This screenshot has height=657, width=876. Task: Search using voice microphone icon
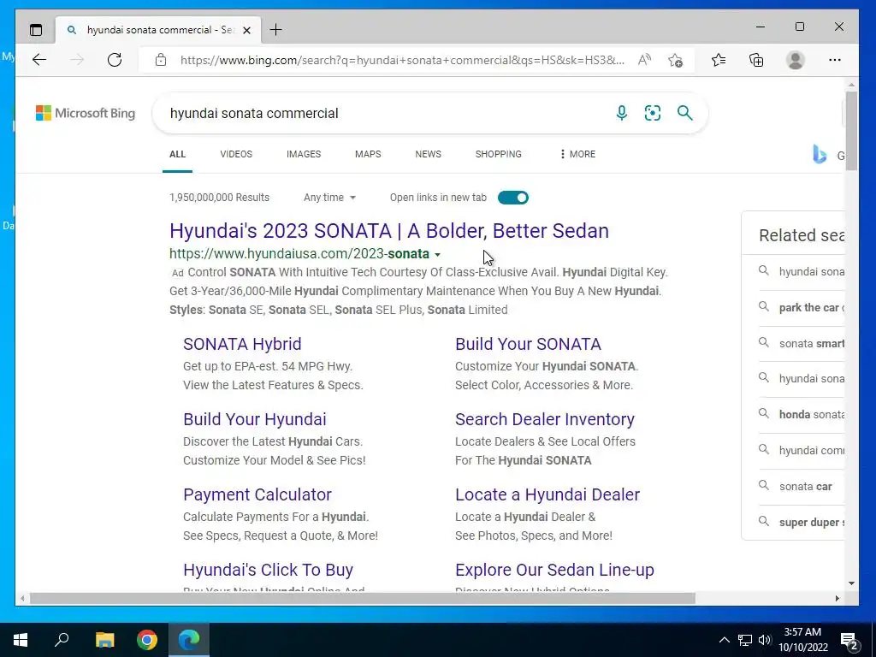pos(621,113)
